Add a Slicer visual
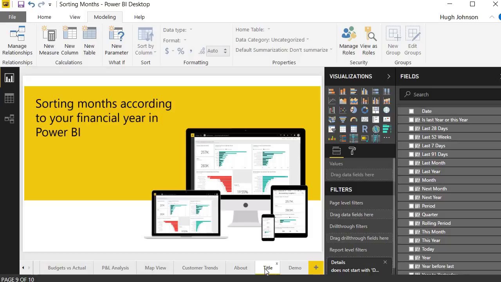 [332, 129]
